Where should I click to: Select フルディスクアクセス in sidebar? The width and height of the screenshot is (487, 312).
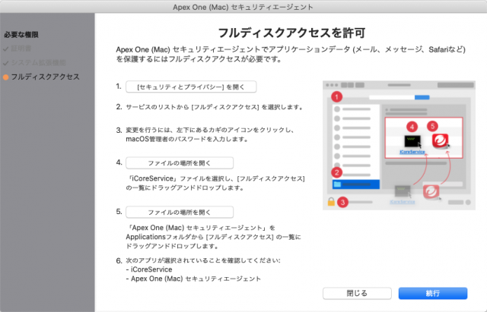(46, 77)
